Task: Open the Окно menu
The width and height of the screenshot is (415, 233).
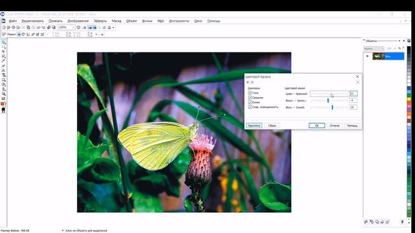Action: pyautogui.click(x=198, y=21)
